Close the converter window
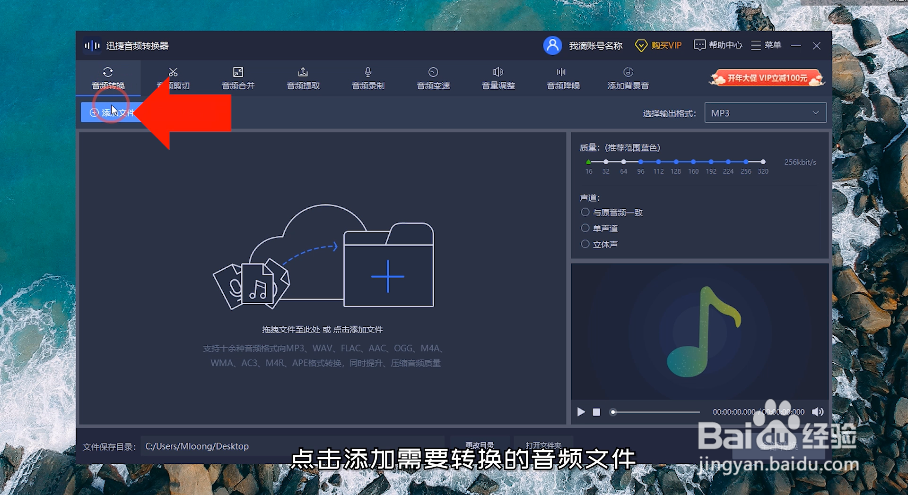Screen dimensions: 908x495 click(x=817, y=46)
